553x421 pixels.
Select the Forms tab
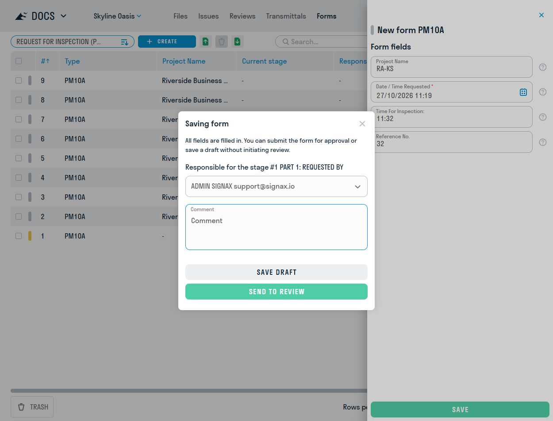[326, 16]
